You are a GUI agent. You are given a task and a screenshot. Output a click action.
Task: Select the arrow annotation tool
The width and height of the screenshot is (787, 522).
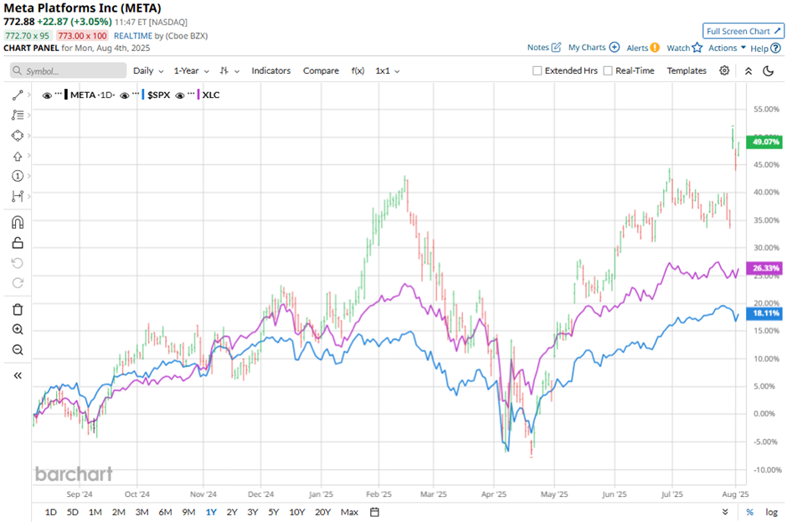pyautogui.click(x=18, y=156)
